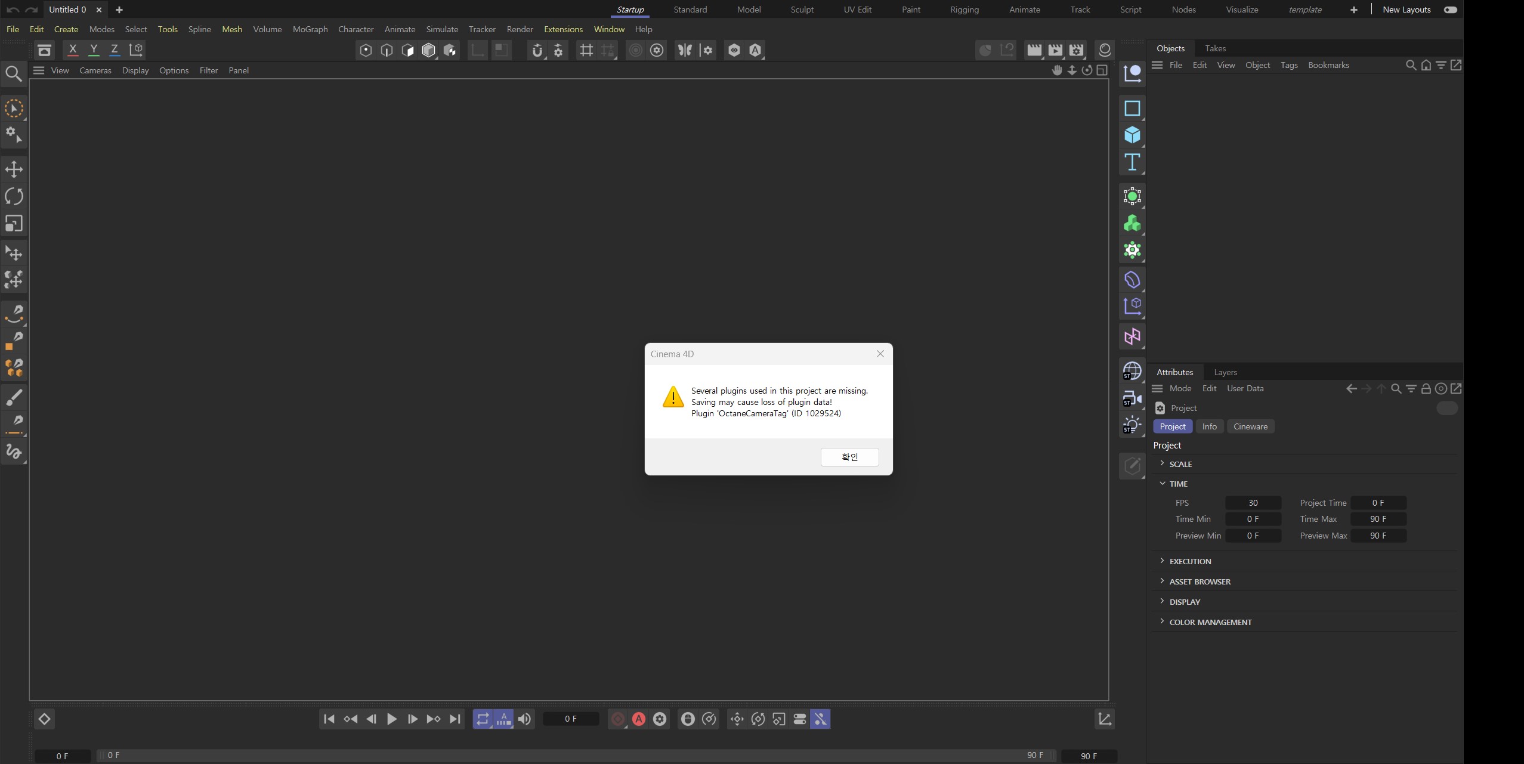Activate the Live Selection tool
This screenshot has width=1524, height=764.
click(14, 109)
